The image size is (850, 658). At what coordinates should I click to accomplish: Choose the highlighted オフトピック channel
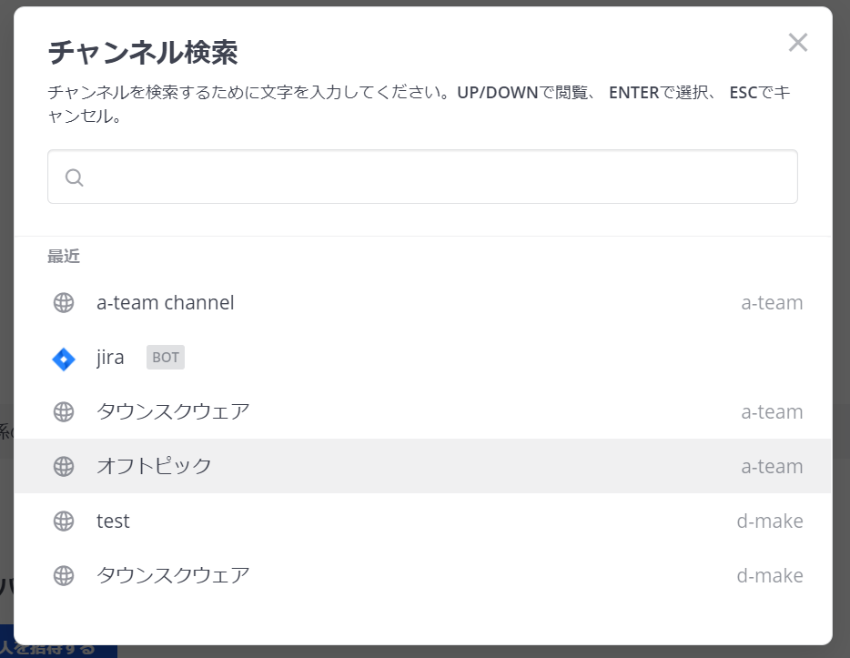click(x=422, y=466)
